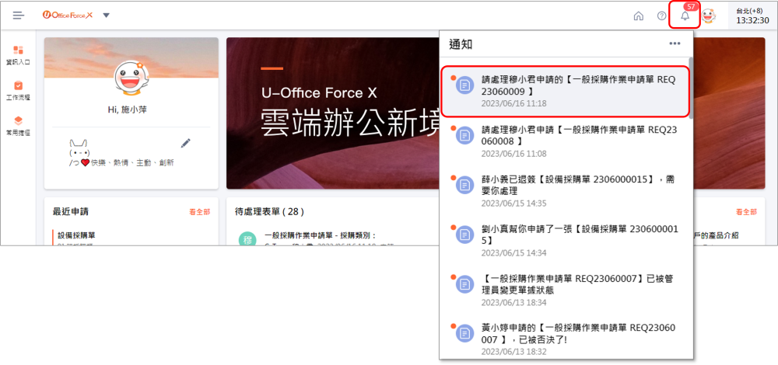Click the 快樂、熱情、主動、創新 status text
778x365 pixels.
pos(132,163)
